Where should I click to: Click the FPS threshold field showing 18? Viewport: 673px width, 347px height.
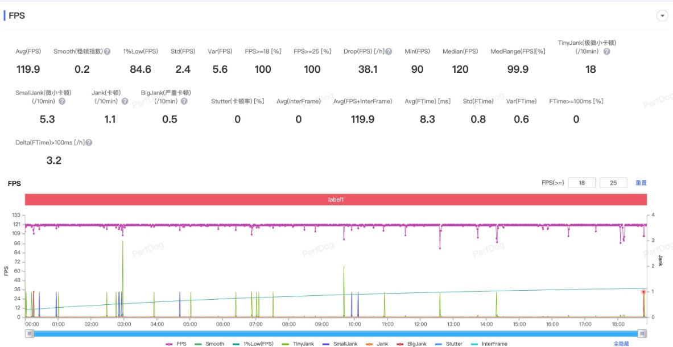(581, 183)
